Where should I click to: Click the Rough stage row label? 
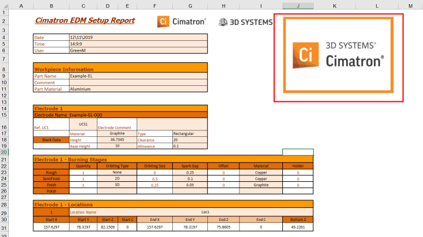click(51, 172)
